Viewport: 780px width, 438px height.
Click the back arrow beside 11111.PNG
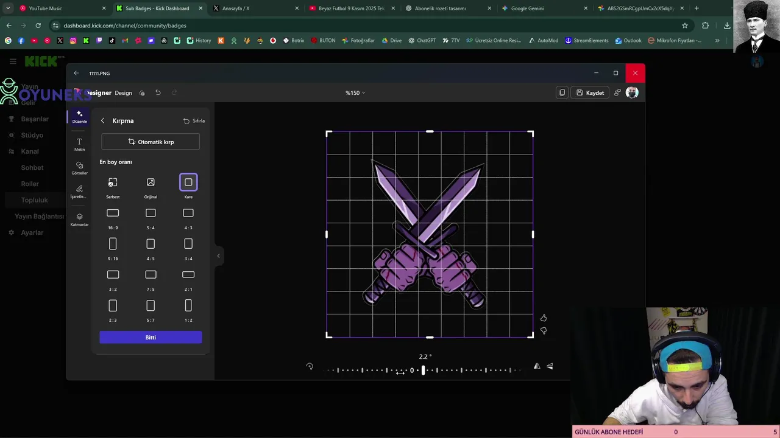click(76, 73)
